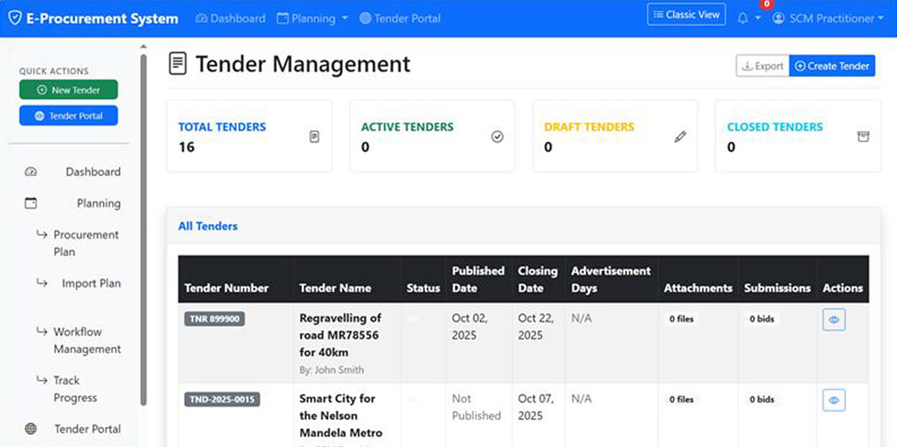The height and width of the screenshot is (447, 897).
Task: Click the shield logo icon in header
Action: click(x=14, y=19)
